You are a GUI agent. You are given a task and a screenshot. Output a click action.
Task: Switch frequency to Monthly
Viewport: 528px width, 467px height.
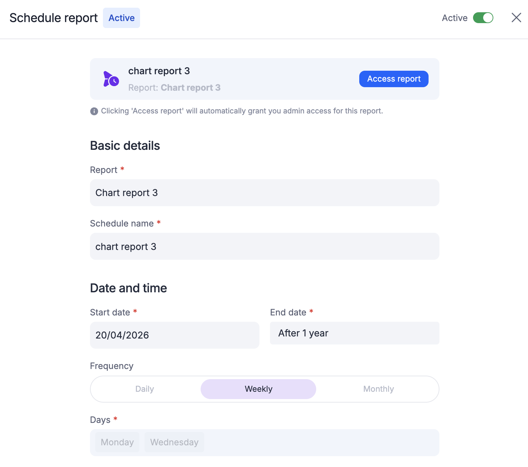pos(378,389)
